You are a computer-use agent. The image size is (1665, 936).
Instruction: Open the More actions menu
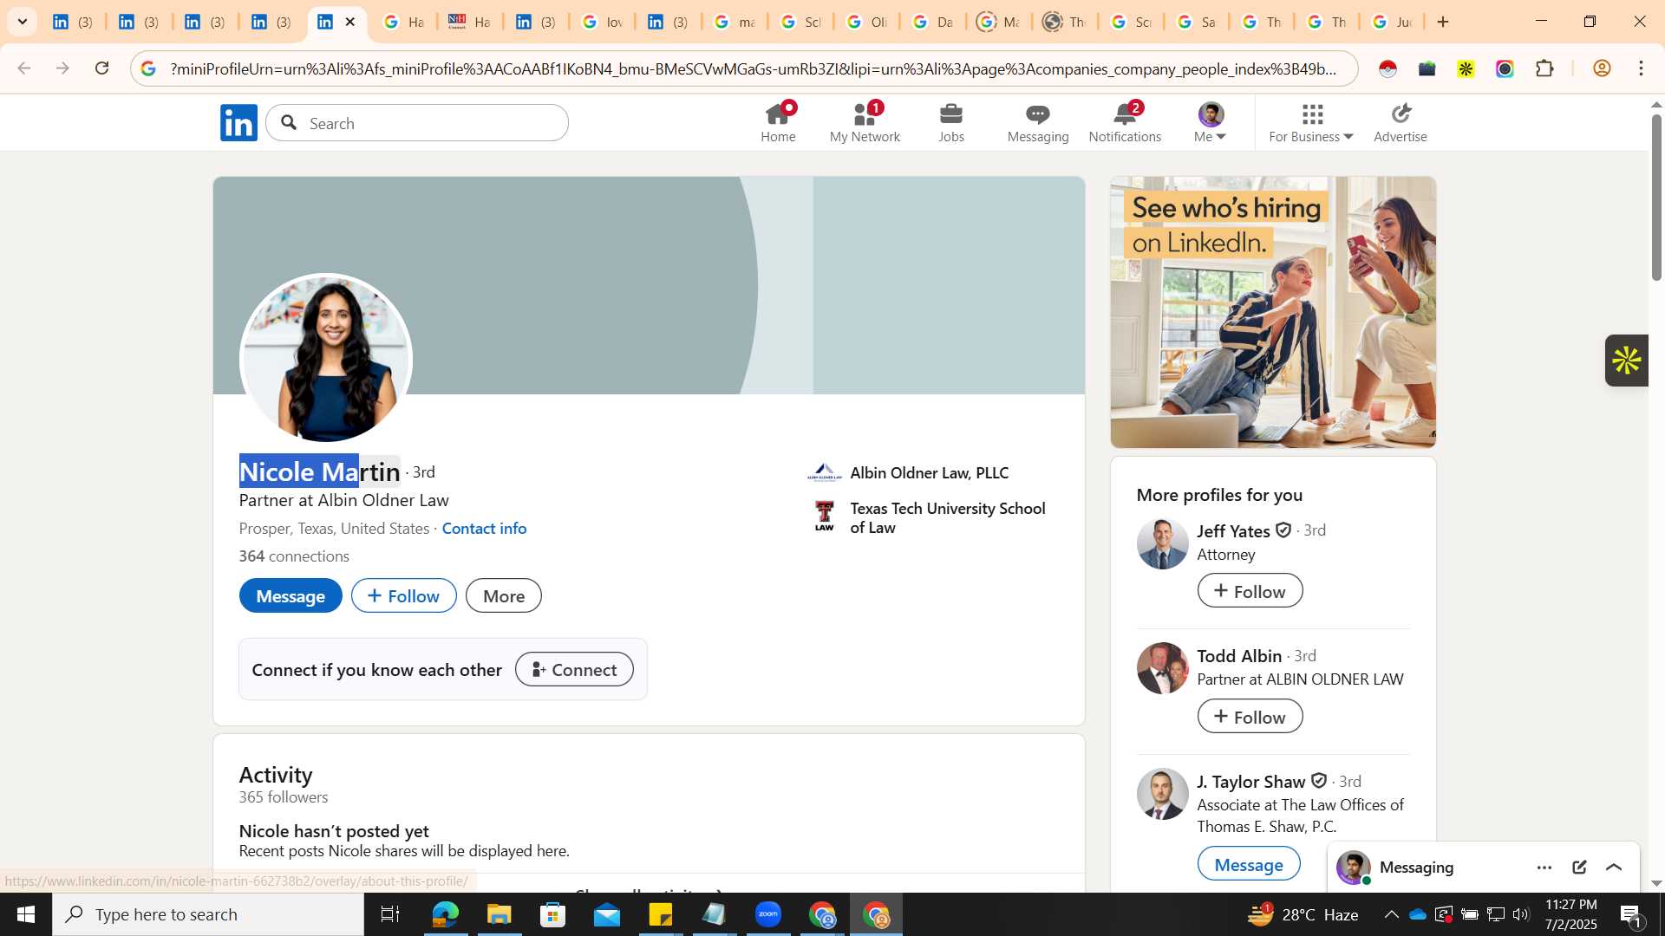pyautogui.click(x=504, y=596)
